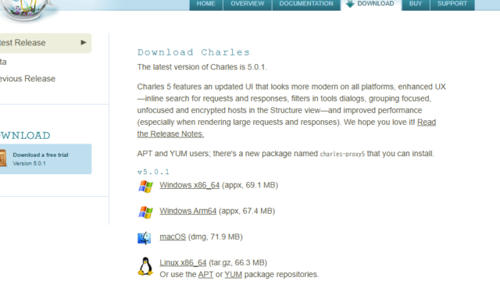Open the DOCUMENTATION navigation tab
This screenshot has width=500, height=281.
coord(306,5)
